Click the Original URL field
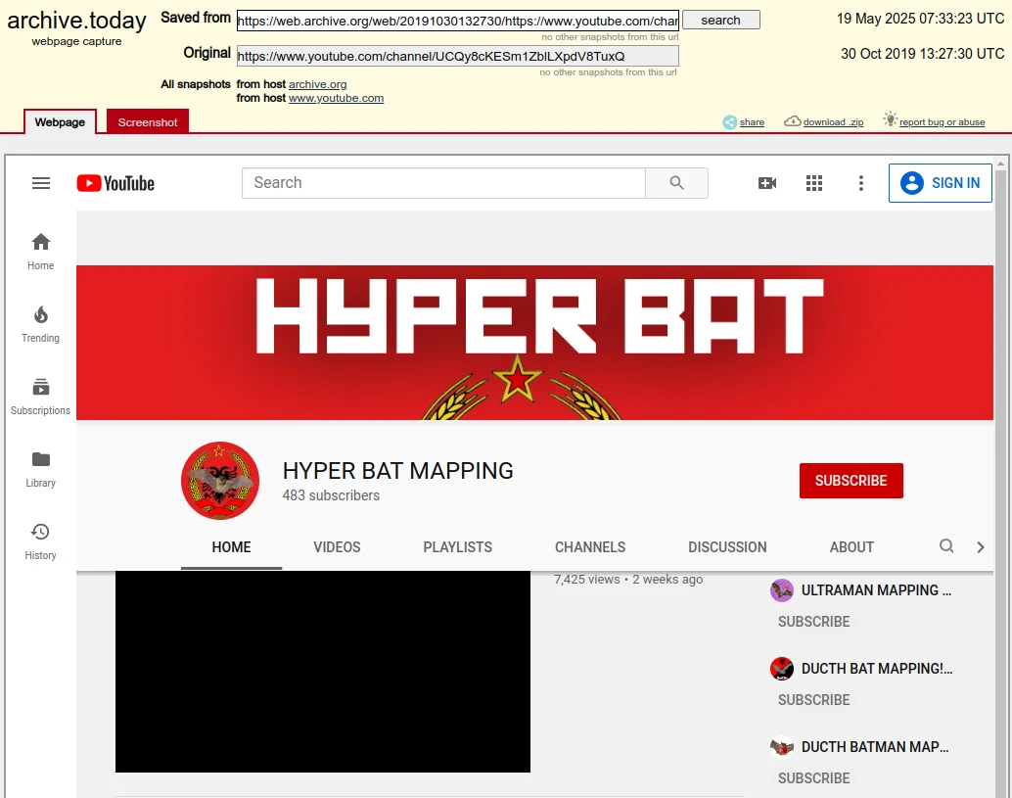This screenshot has width=1012, height=798. [458, 56]
